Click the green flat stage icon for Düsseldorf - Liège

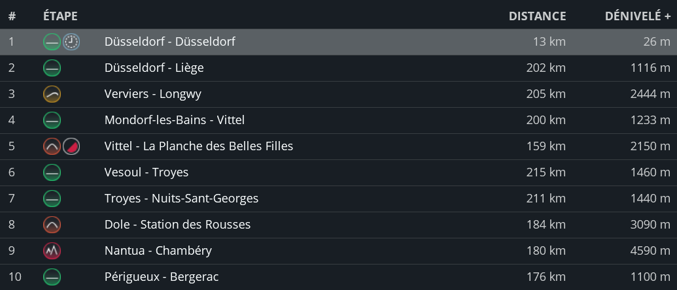click(52, 69)
